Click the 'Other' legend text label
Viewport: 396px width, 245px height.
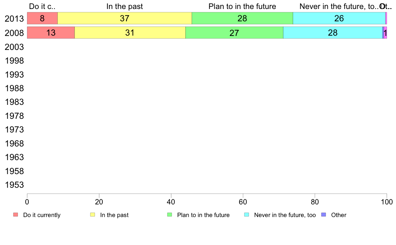coord(339,215)
